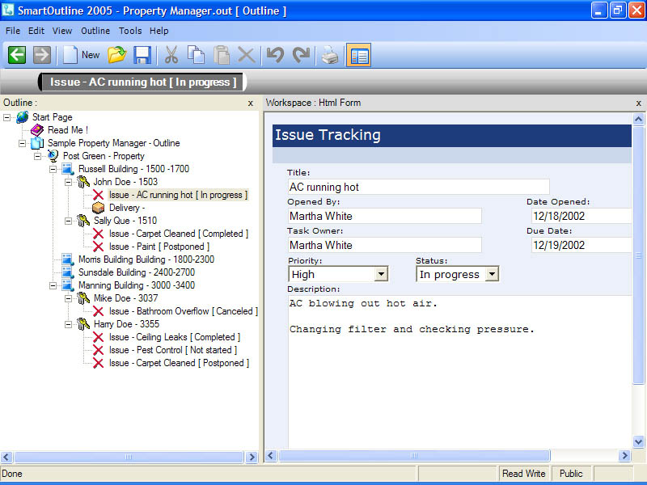Click the Start Page globe icon
This screenshot has width=647, height=485.
23,117
